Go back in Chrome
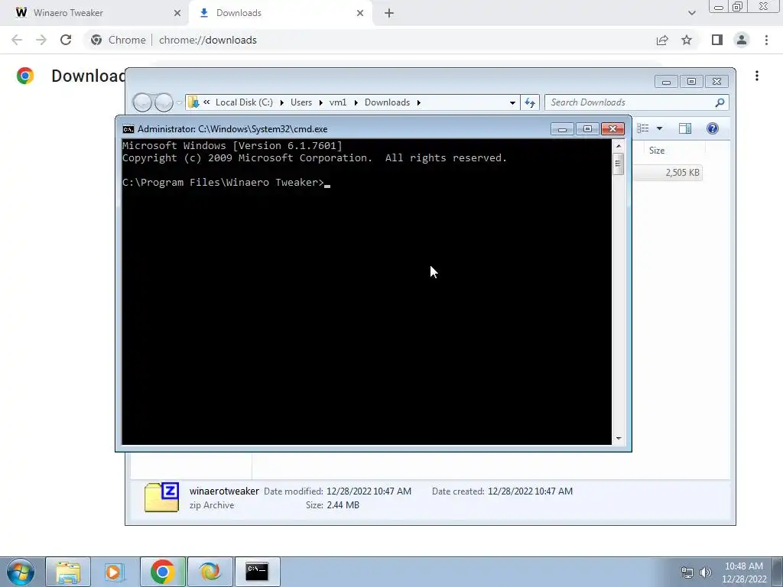The width and height of the screenshot is (783, 587). (x=17, y=40)
